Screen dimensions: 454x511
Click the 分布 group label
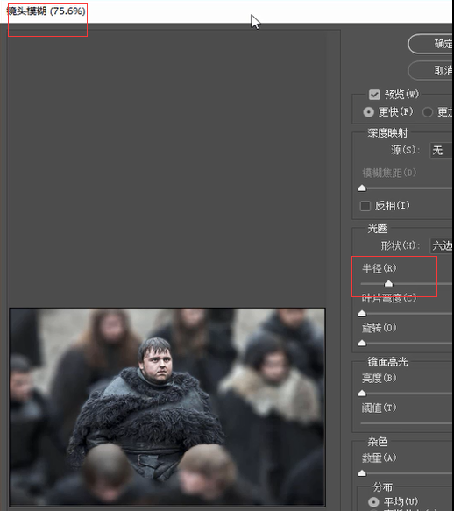(383, 487)
